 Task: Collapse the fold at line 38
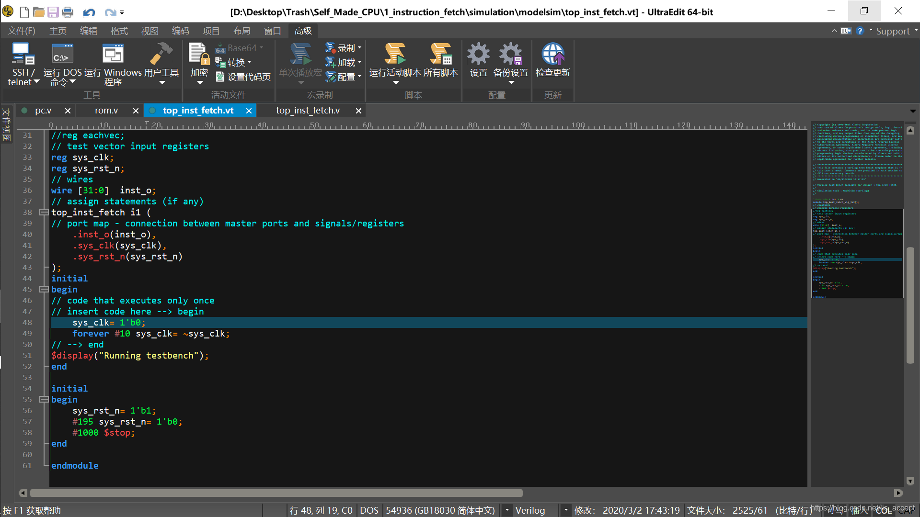coord(44,212)
